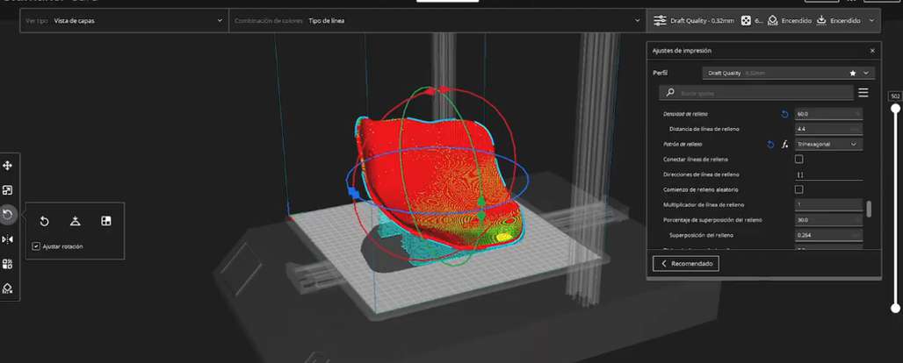Screen dimensions: 903x363
Task: Collapse the print settings summary chevron
Action: point(871,21)
